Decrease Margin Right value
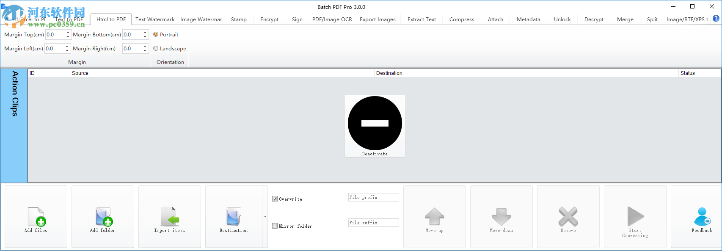Viewport: 722px width, 251px height. [145, 51]
